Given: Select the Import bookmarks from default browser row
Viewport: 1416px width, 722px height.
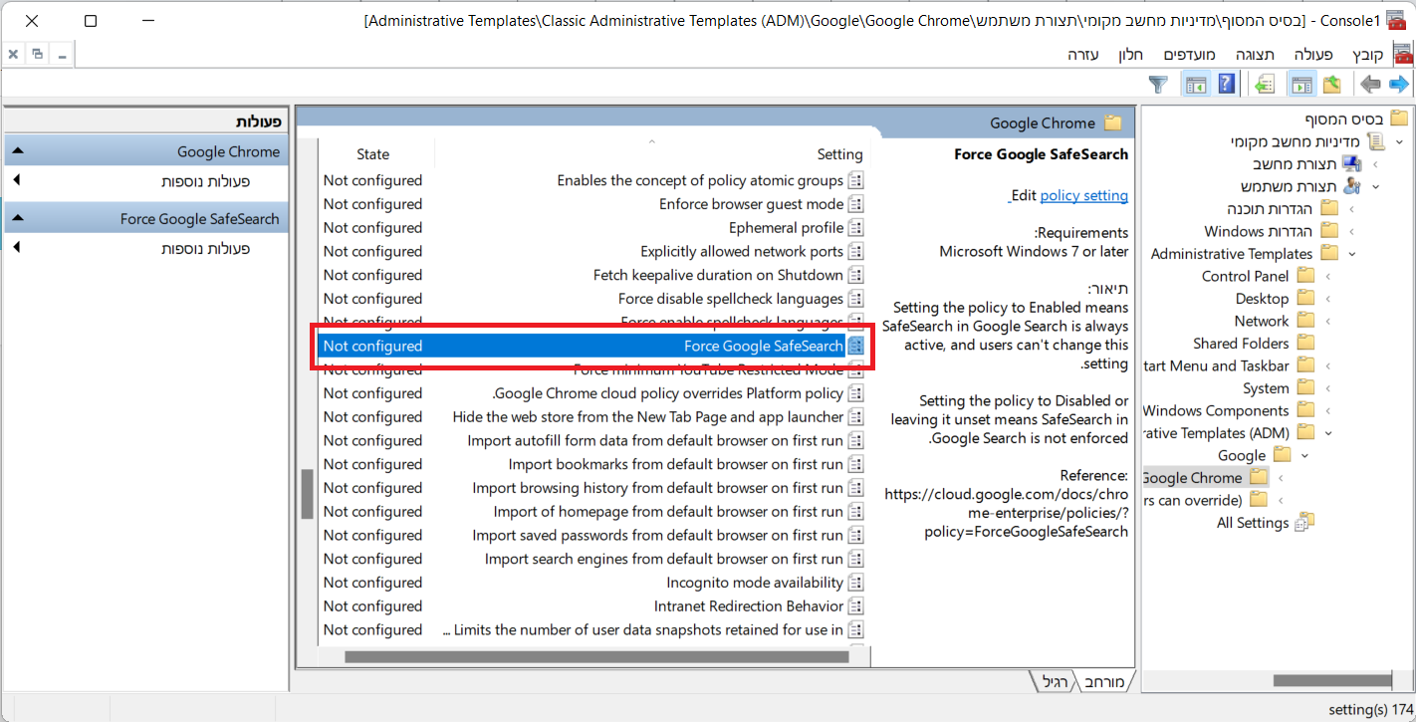Looking at the screenshot, I should pos(591,464).
